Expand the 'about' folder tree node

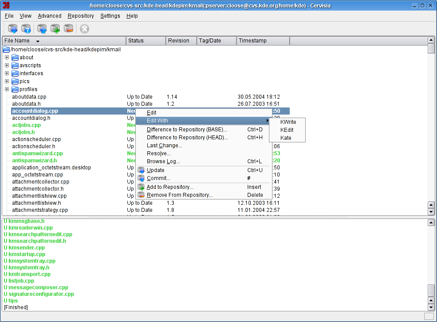7,57
